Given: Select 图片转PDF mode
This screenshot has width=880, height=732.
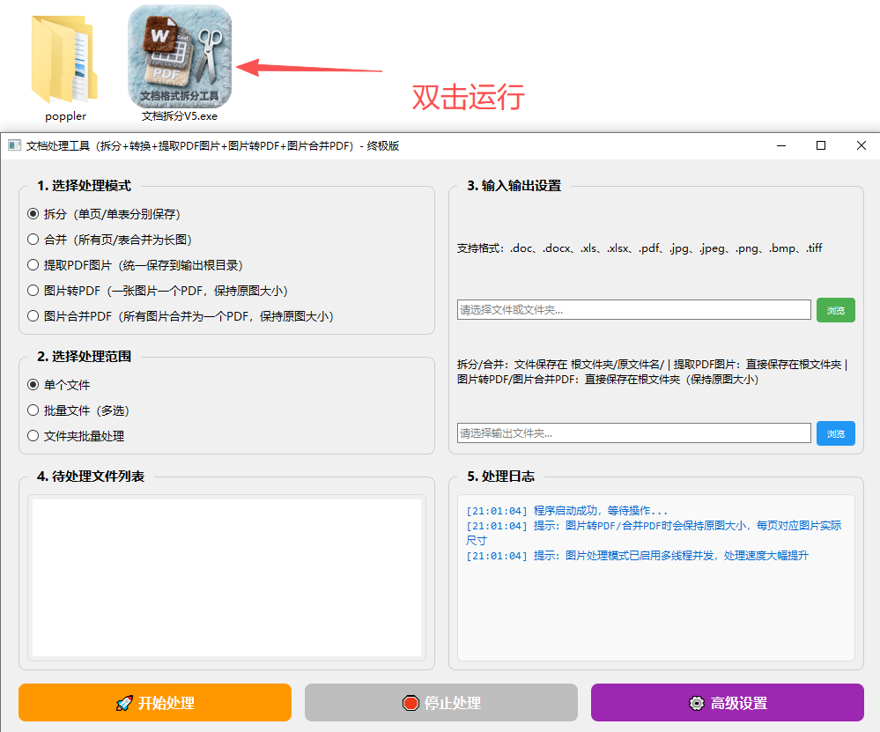Looking at the screenshot, I should [x=33, y=290].
